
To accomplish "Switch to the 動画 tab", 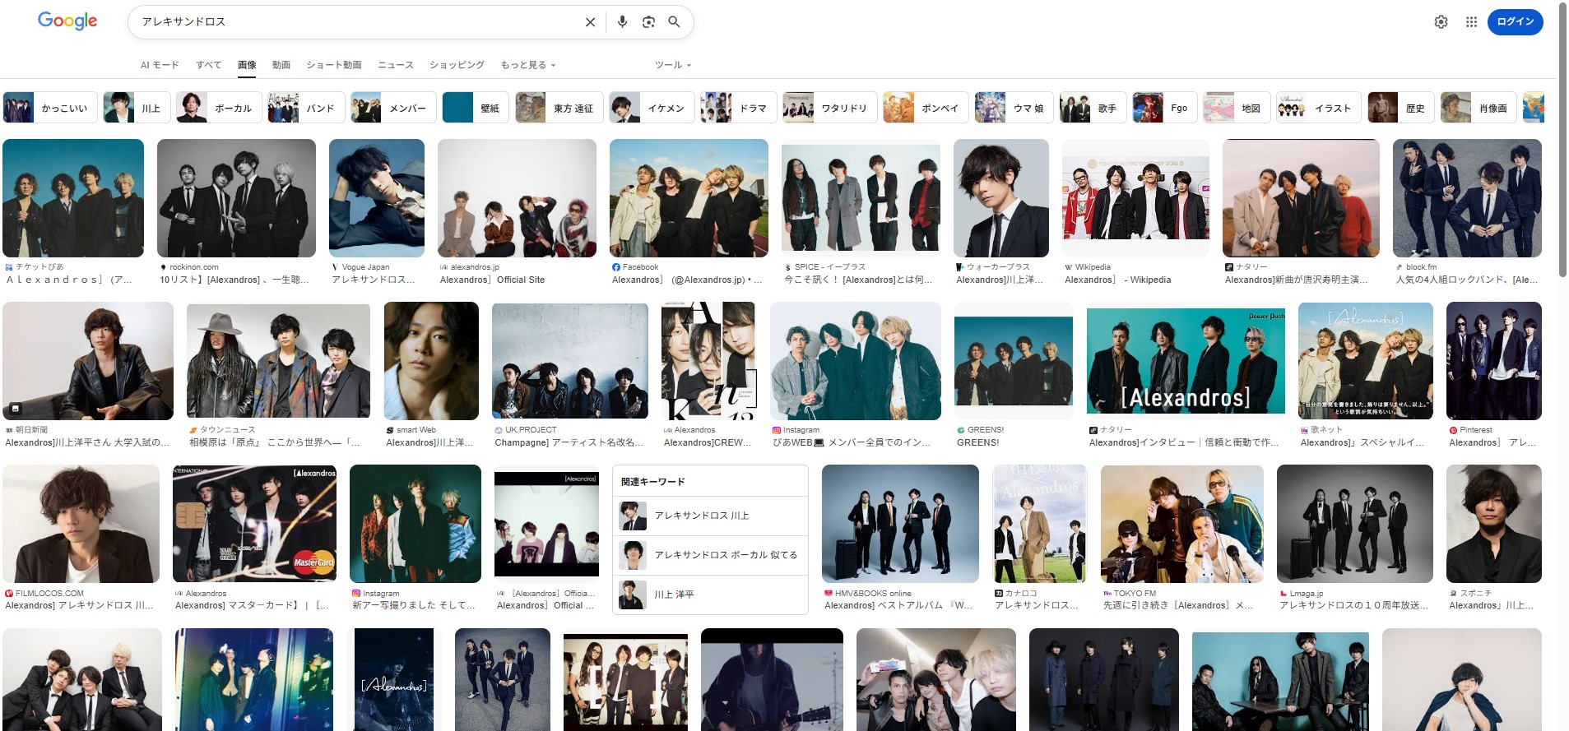I will (281, 65).
